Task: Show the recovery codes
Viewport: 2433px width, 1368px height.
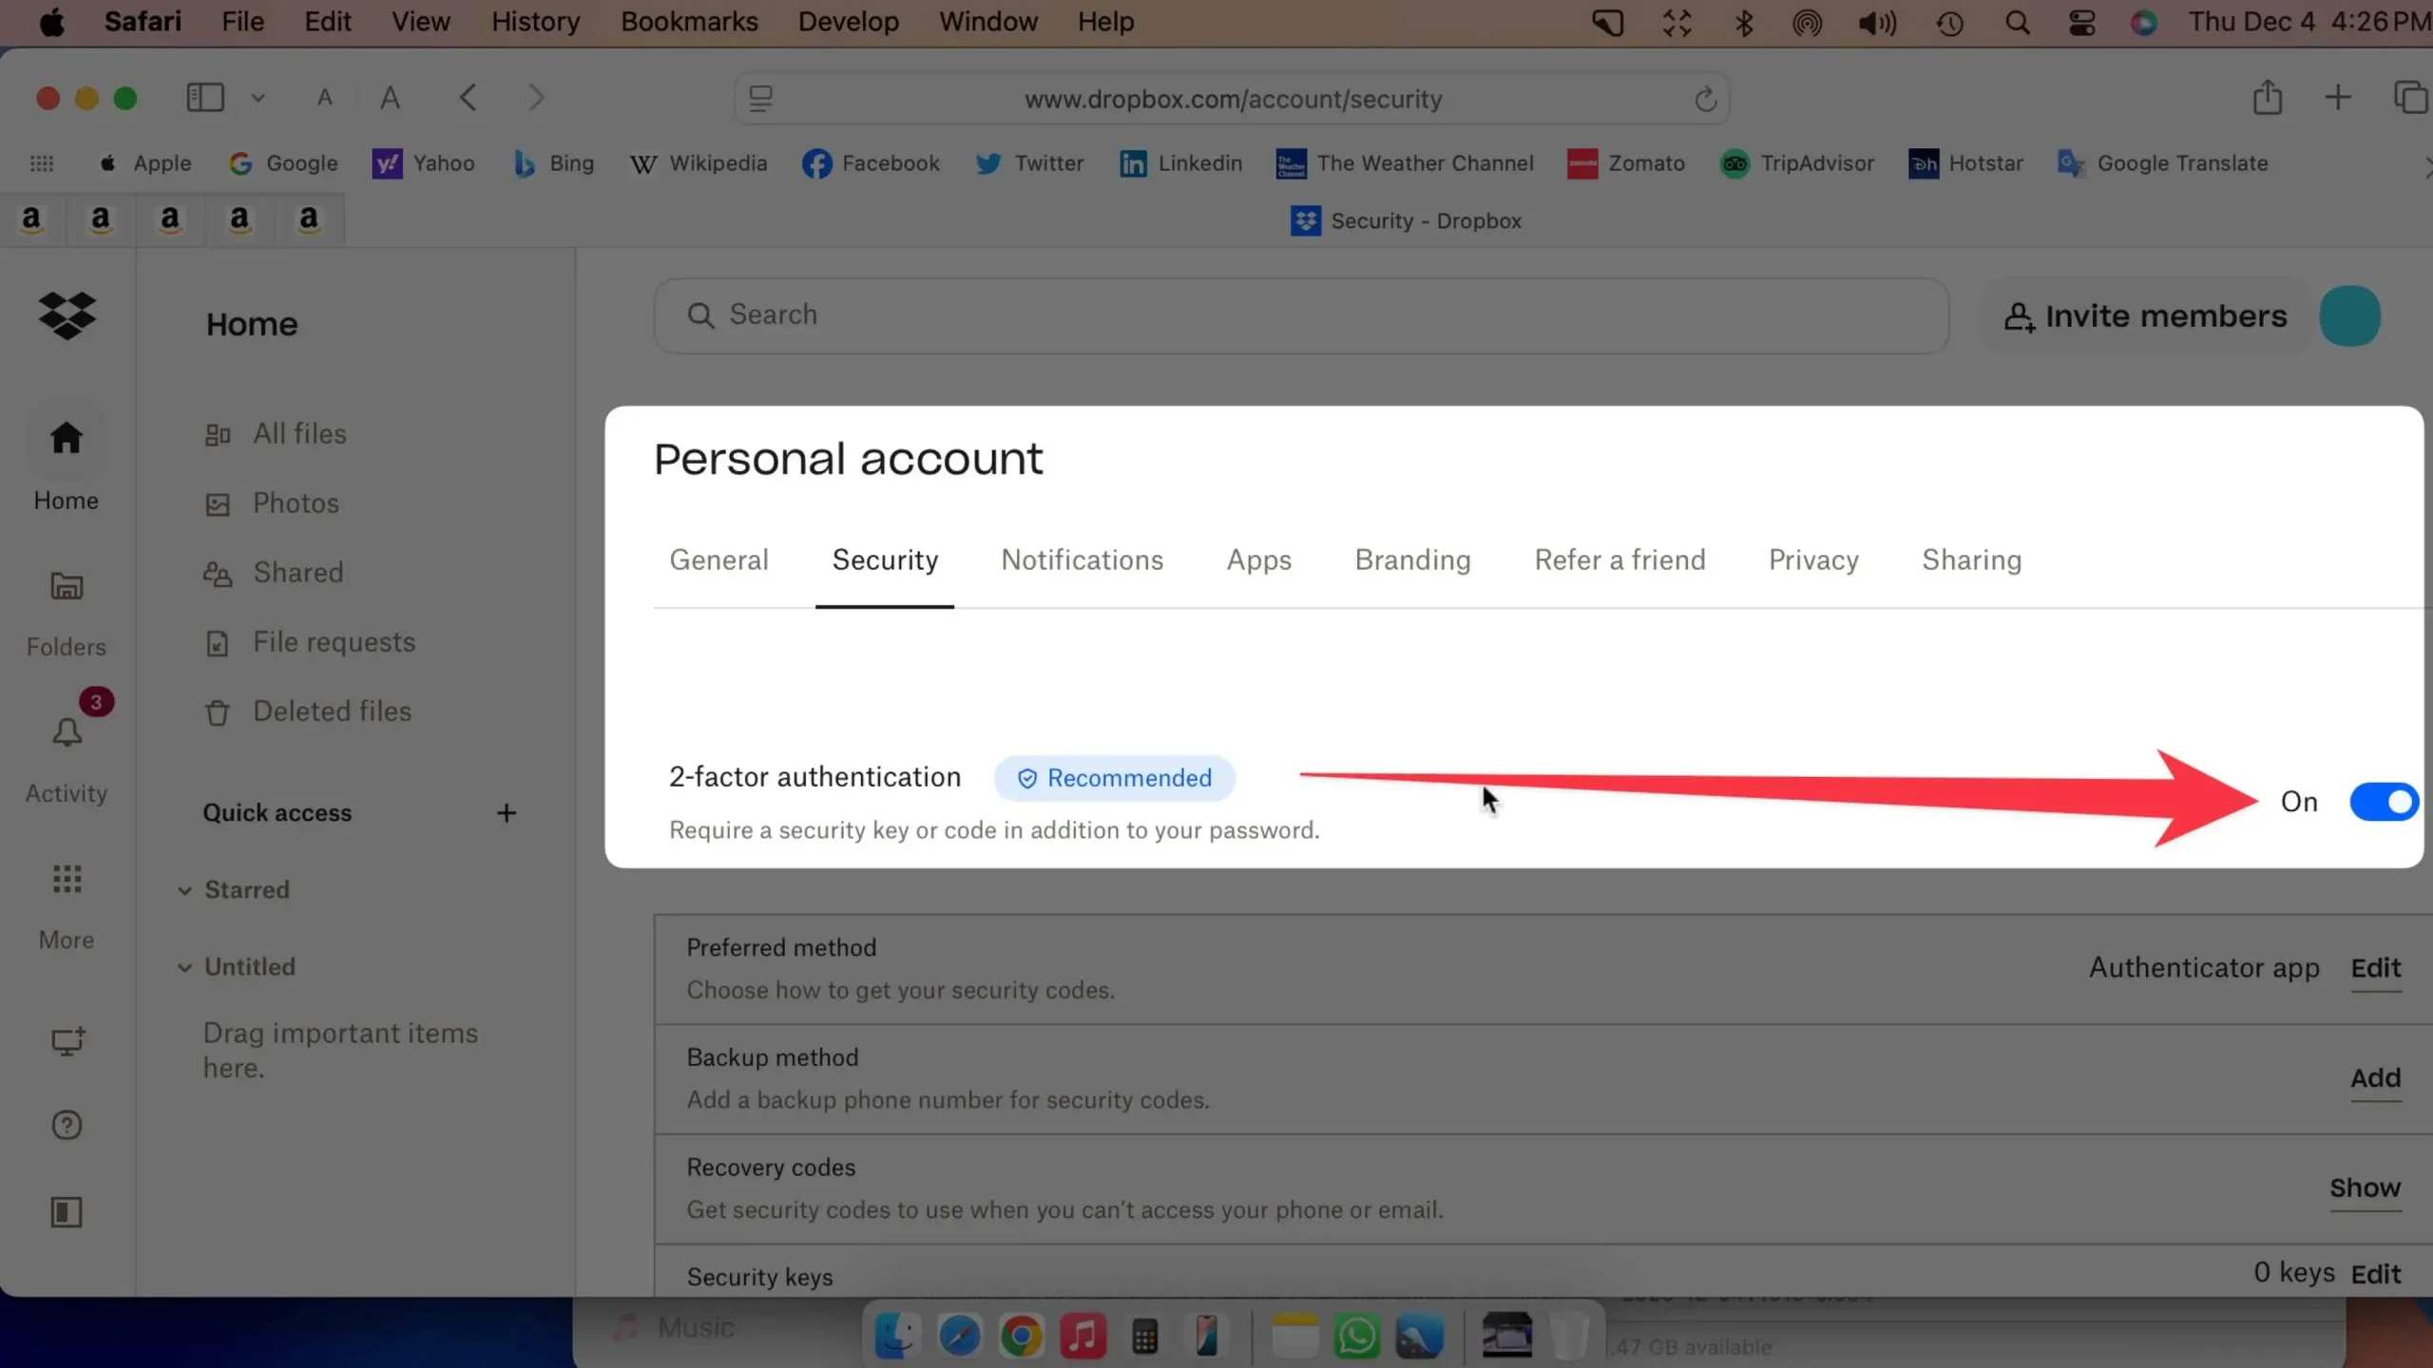Action: coord(2364,1187)
